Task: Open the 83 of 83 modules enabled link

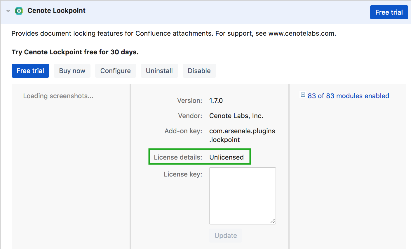Action: pyautogui.click(x=348, y=96)
